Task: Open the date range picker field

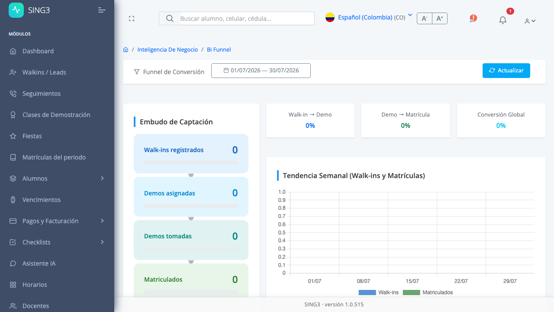Action: click(261, 71)
